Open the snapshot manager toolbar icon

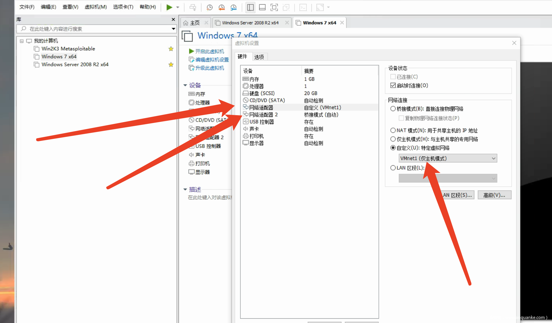click(234, 7)
